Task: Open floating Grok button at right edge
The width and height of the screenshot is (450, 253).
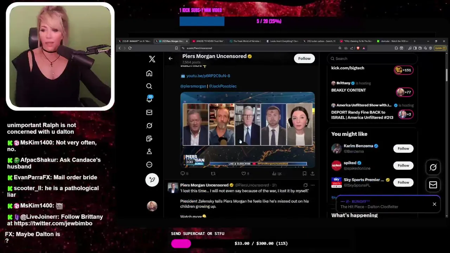Action: [433, 167]
